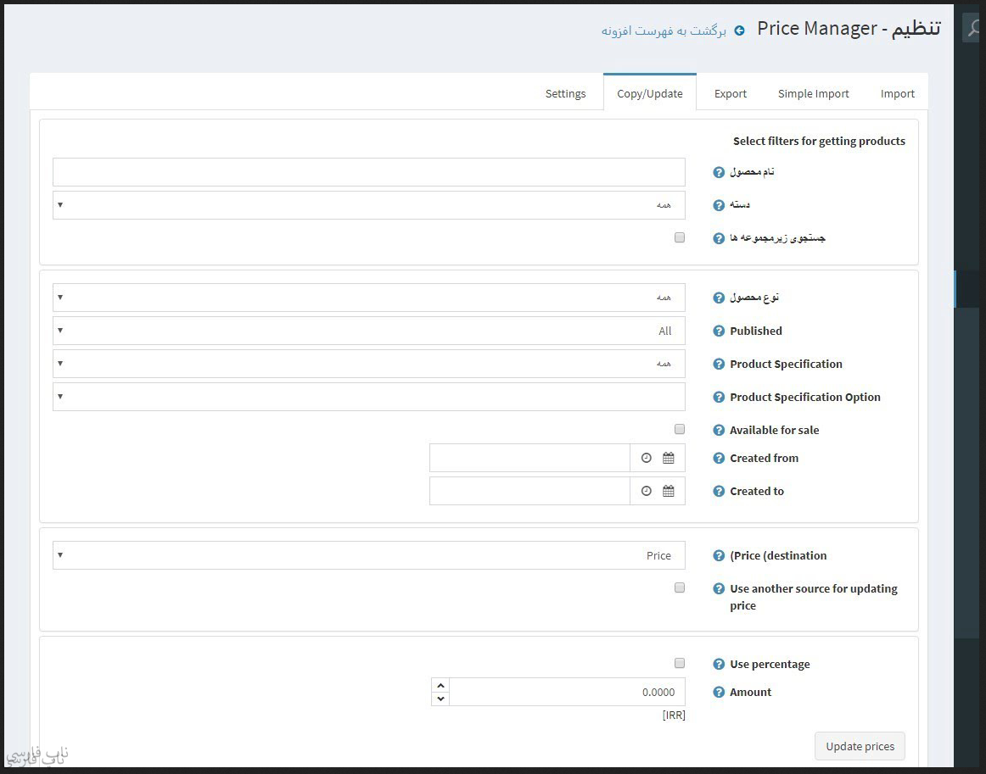Open calendar picker for Created to
This screenshot has width=986, height=774.
coord(669,491)
